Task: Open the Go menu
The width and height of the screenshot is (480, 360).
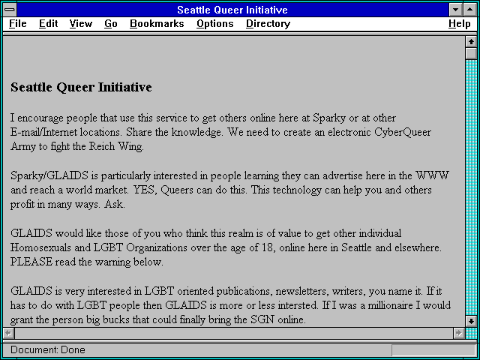Action: coord(111,24)
